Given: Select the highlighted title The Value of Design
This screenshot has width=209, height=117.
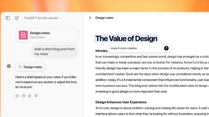Looking at the screenshot, I should 126,38.
